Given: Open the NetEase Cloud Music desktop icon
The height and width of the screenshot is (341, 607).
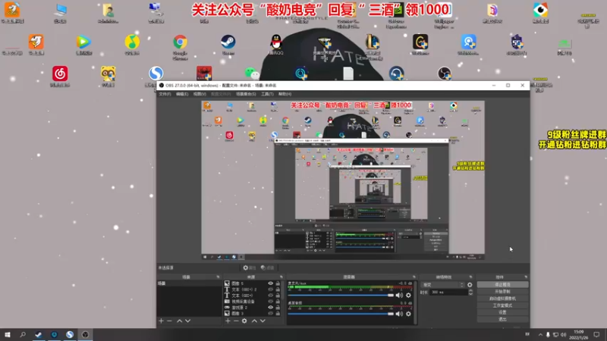Looking at the screenshot, I should (x=60, y=74).
